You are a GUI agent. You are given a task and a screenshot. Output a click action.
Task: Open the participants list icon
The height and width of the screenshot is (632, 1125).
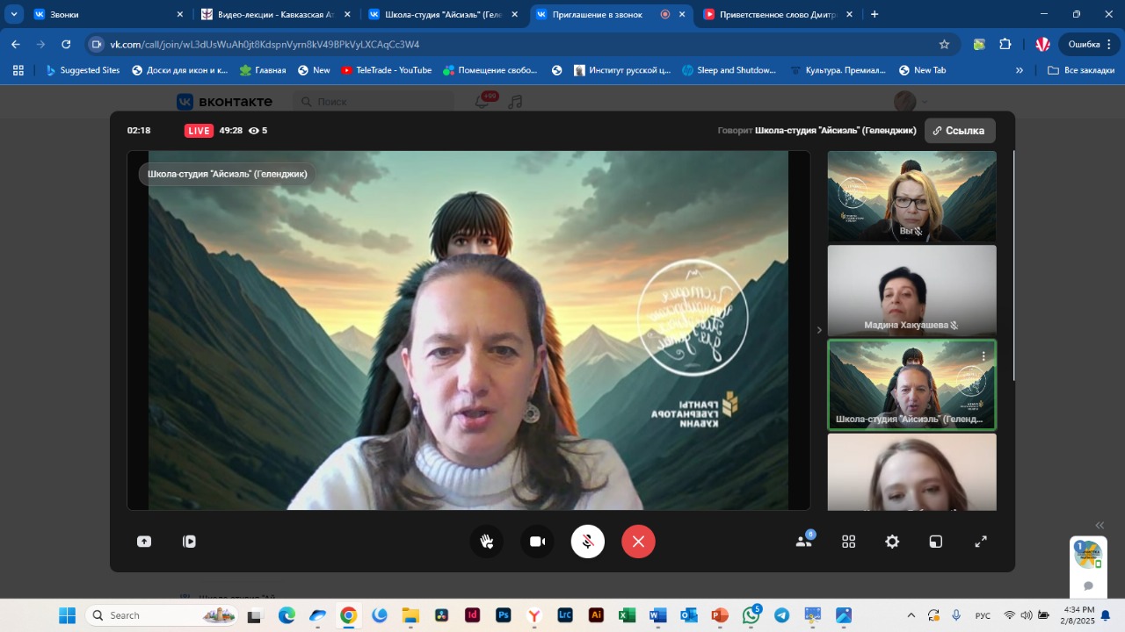(x=803, y=542)
